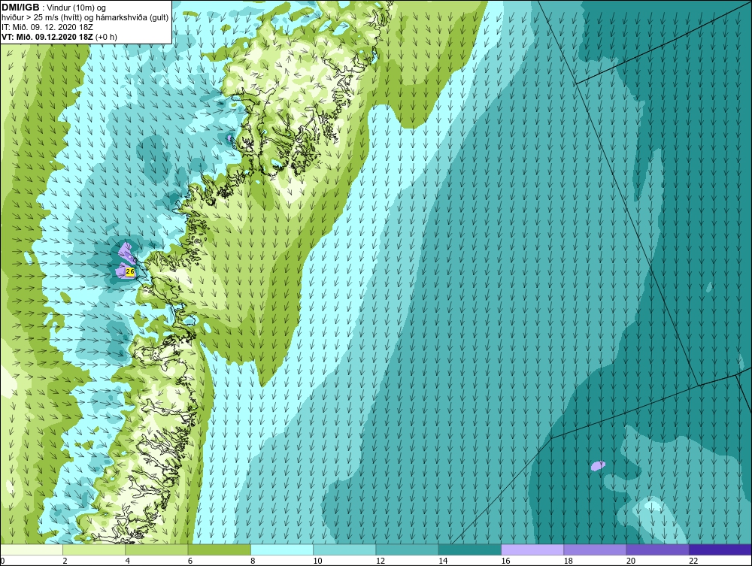Click the 2–4 m/s legend color swatch
Image resolution: width=752 pixels, height=566 pixels.
click(x=94, y=549)
